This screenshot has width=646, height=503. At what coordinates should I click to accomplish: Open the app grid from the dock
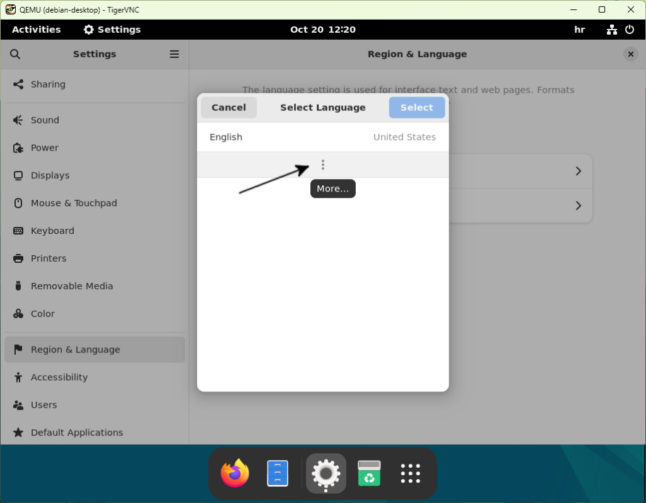click(411, 473)
